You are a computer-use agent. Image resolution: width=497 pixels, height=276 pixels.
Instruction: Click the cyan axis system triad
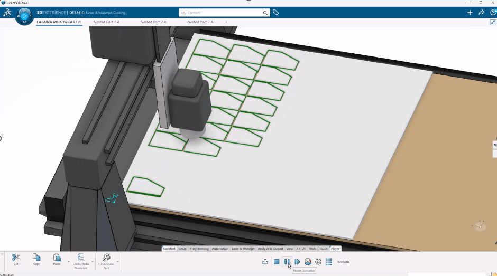112,198
